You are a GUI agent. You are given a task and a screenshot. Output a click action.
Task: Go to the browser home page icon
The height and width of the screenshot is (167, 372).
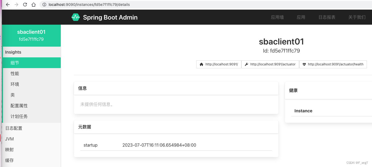[33, 5]
